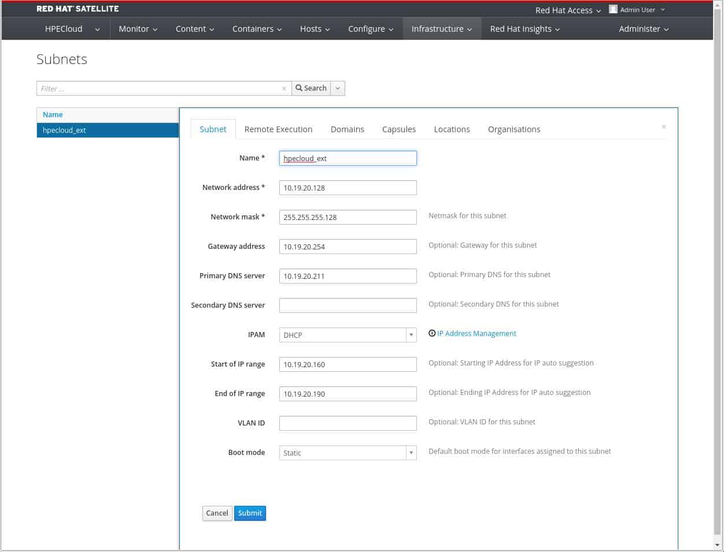Click the 'Default boot mode for interfaces' help text
724x552 pixels.
coord(519,451)
